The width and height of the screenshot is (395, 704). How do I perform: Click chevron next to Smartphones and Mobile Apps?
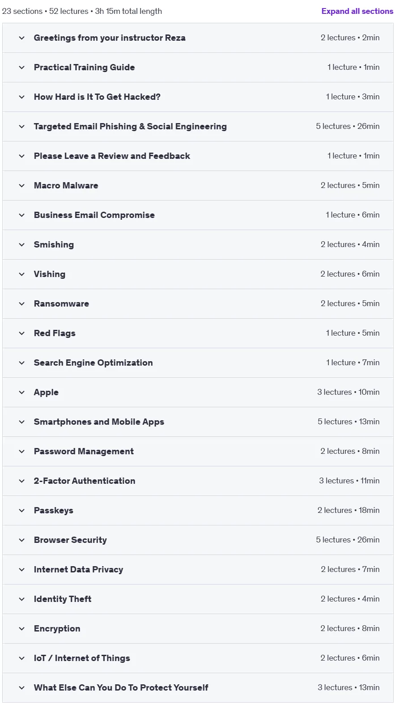pos(21,422)
